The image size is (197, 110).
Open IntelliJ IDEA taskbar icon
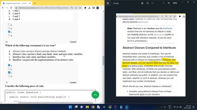115,107
